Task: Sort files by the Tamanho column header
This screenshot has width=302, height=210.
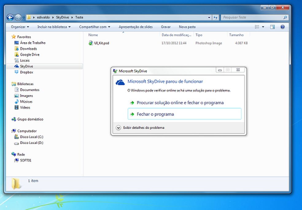Action: 236,35
